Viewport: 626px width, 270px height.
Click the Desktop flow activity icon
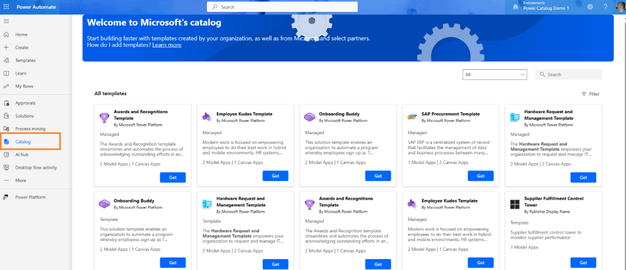click(x=6, y=168)
